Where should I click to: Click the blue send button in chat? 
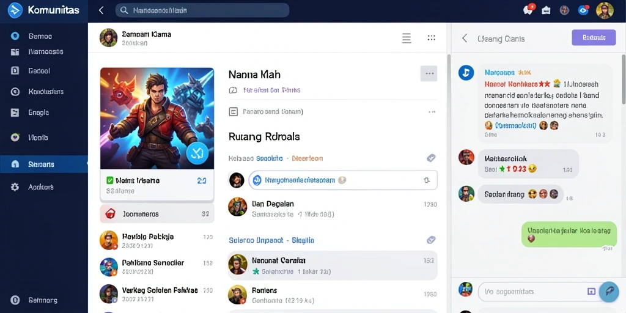609,291
